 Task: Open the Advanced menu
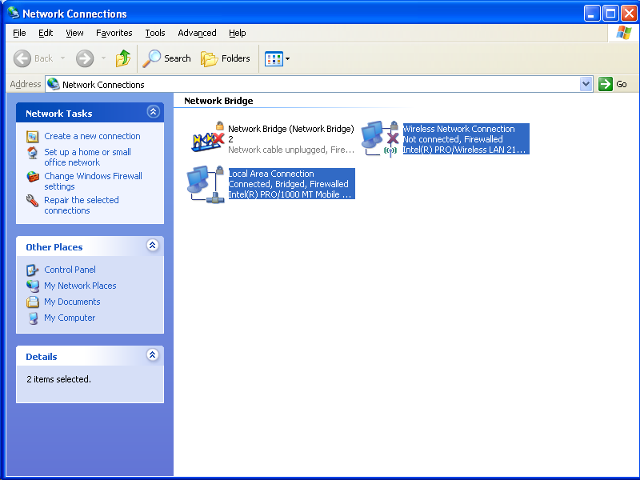pos(197,33)
